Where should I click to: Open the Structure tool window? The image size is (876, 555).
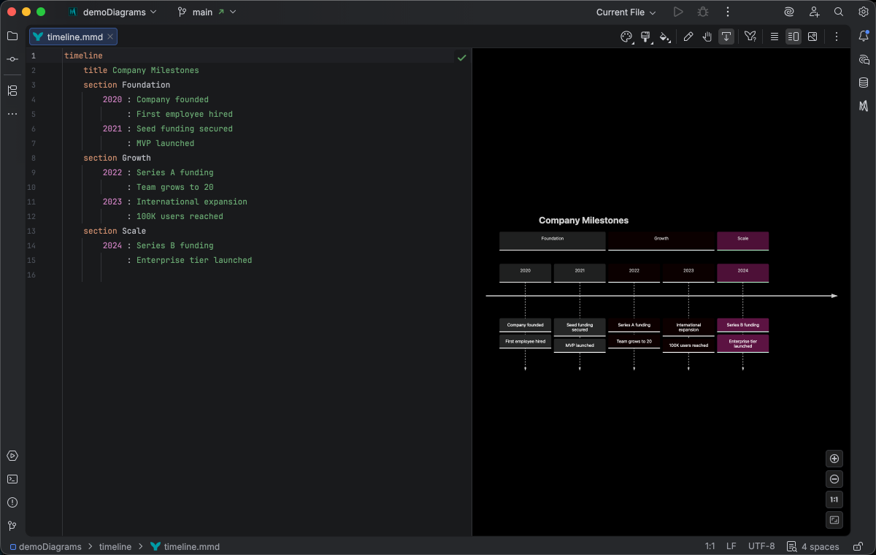[12, 91]
